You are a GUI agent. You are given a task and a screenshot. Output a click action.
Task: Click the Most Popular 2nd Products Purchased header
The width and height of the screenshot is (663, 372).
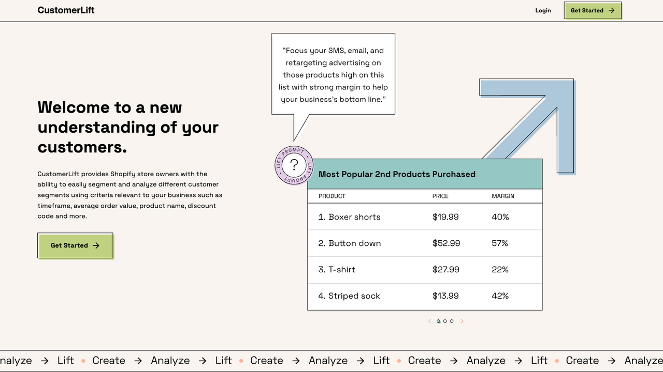397,174
